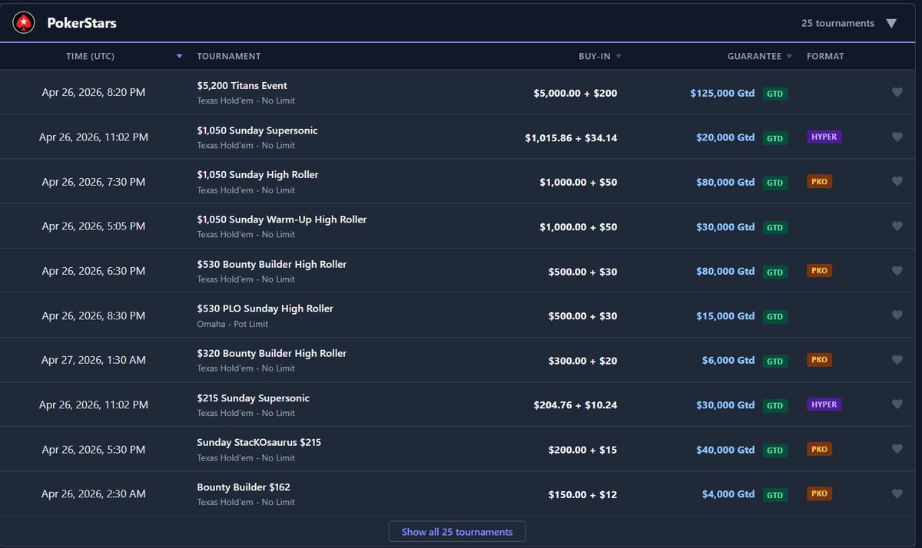This screenshot has height=548, width=922.
Task: Click the $150.00 + $12 buy-in
Action: (x=582, y=494)
